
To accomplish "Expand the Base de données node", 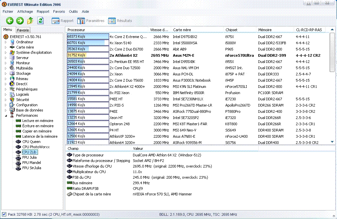I will point(6,110).
